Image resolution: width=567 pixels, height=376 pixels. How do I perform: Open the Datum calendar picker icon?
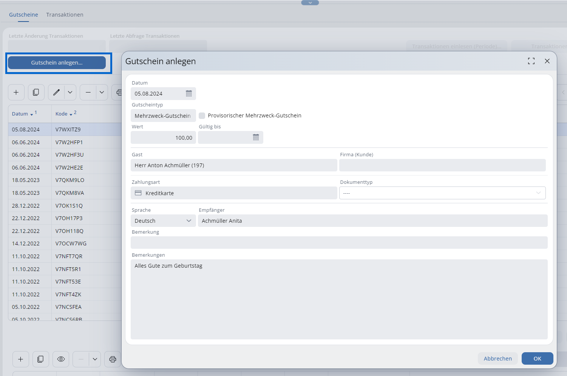pos(189,94)
